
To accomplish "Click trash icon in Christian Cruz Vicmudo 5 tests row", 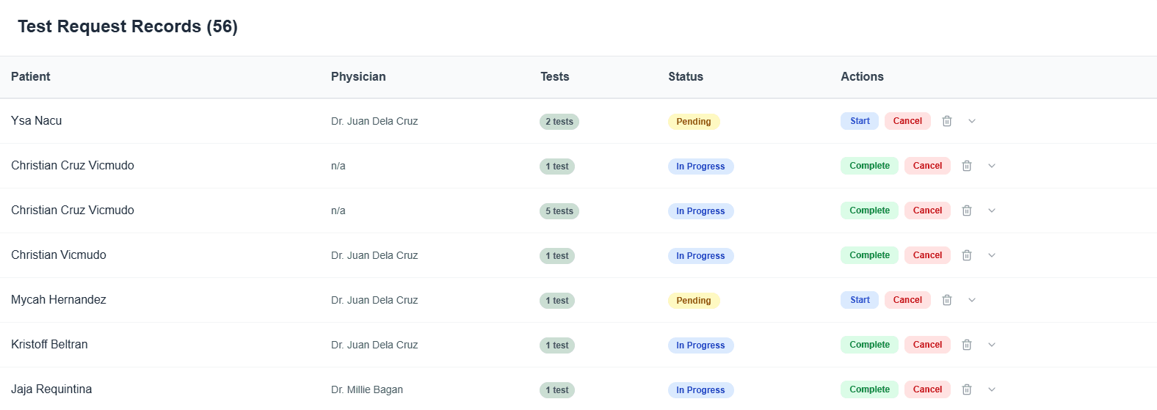I will (x=967, y=211).
